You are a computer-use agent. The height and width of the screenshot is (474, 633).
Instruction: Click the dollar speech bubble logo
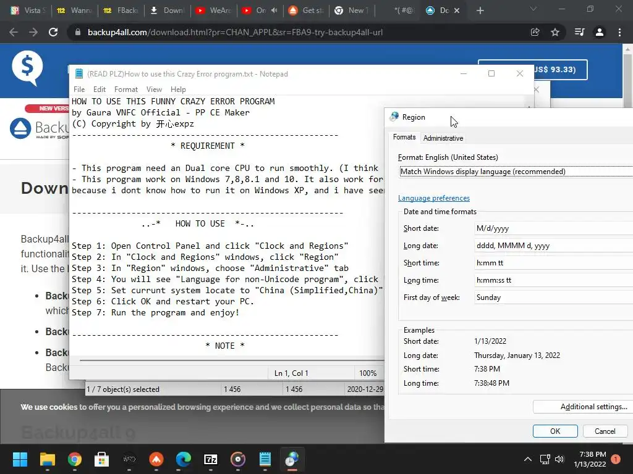click(x=27, y=68)
